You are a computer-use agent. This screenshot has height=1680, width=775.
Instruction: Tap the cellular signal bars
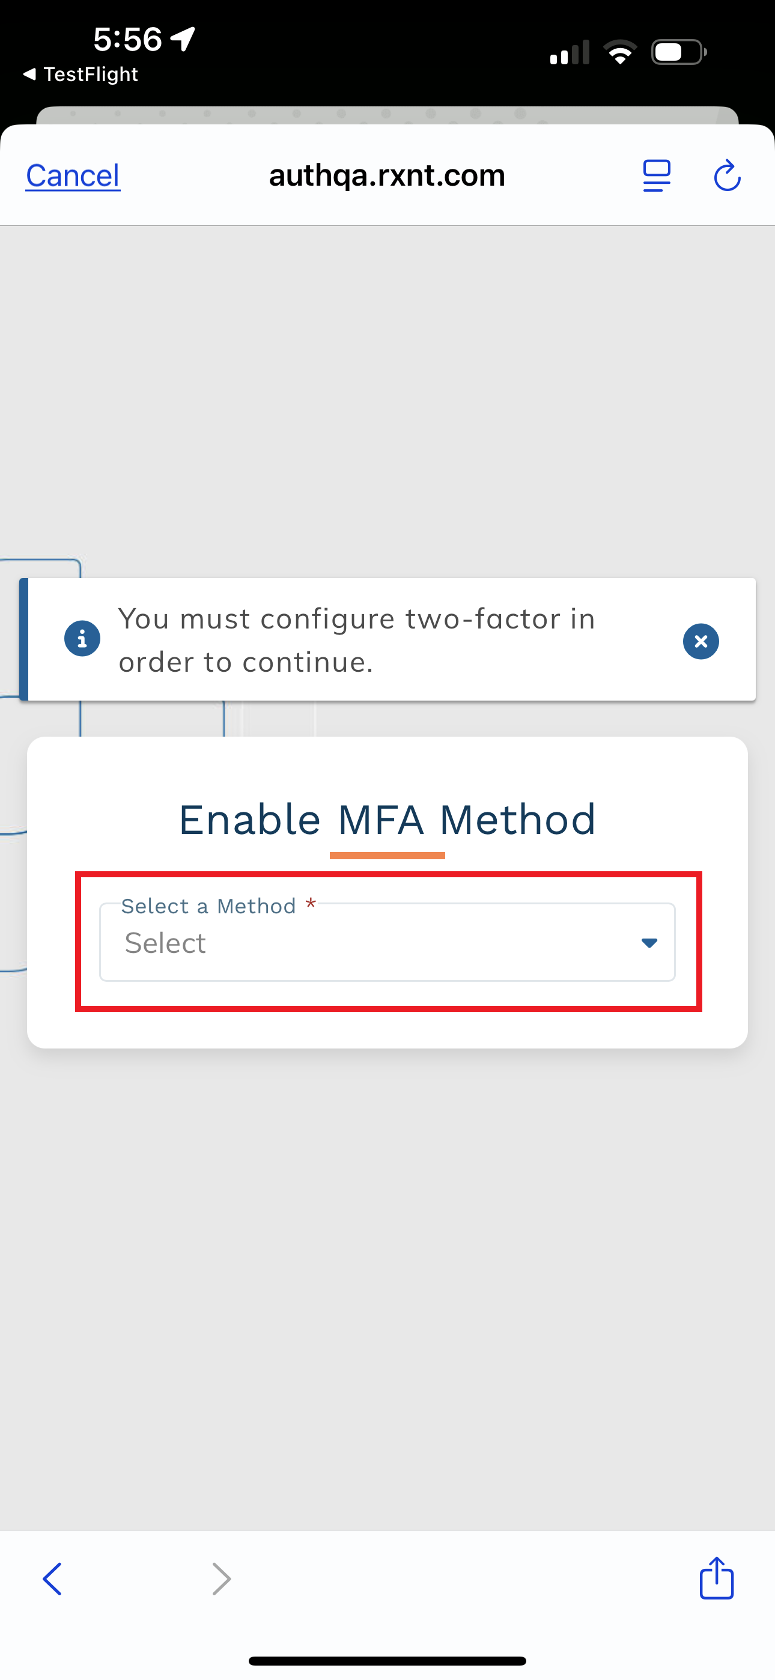pos(570,53)
